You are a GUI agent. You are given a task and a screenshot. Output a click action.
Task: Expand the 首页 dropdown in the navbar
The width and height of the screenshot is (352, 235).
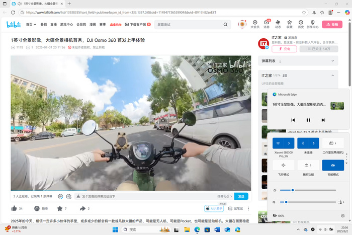point(31,25)
